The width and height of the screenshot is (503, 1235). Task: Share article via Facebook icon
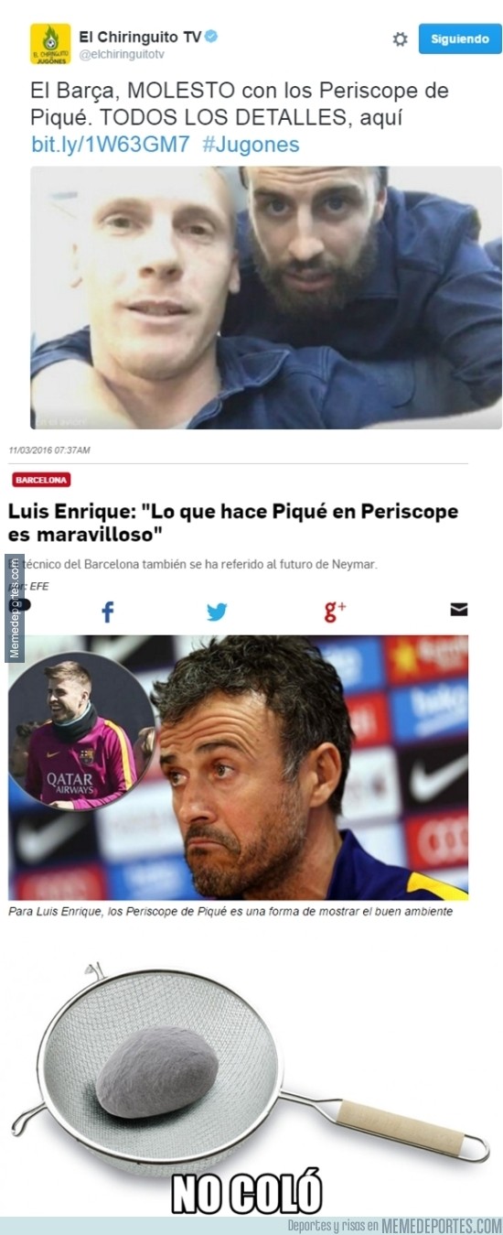point(107,612)
